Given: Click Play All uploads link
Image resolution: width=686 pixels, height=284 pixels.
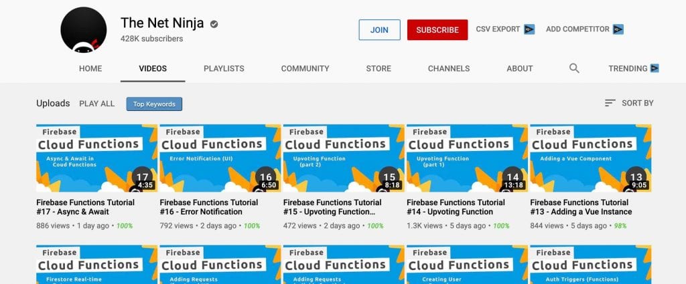Looking at the screenshot, I should point(96,104).
